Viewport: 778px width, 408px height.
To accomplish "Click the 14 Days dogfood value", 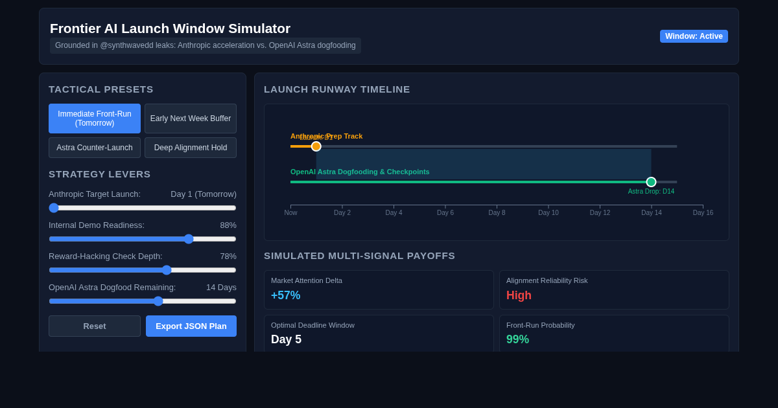I will tap(221, 288).
